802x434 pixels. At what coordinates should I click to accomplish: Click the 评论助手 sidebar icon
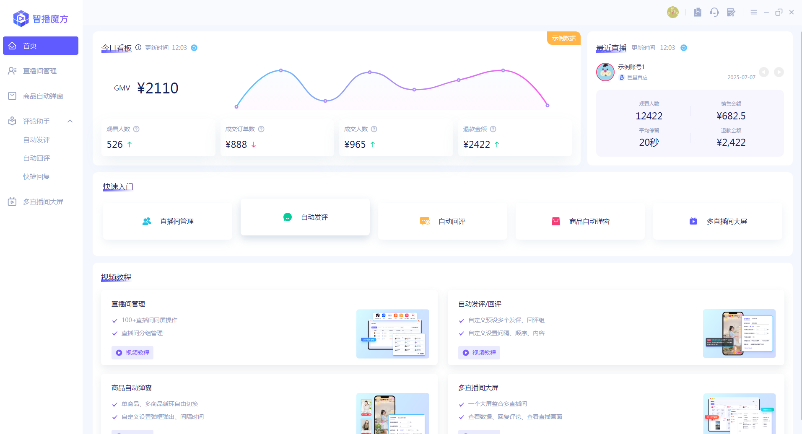[x=12, y=121]
